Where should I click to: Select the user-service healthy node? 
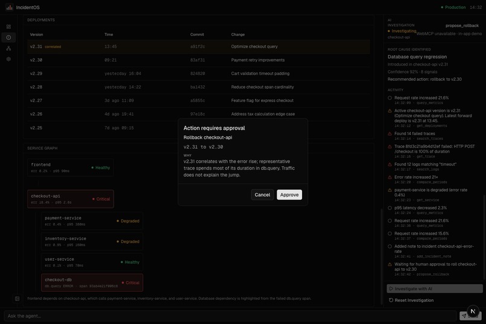(92, 262)
